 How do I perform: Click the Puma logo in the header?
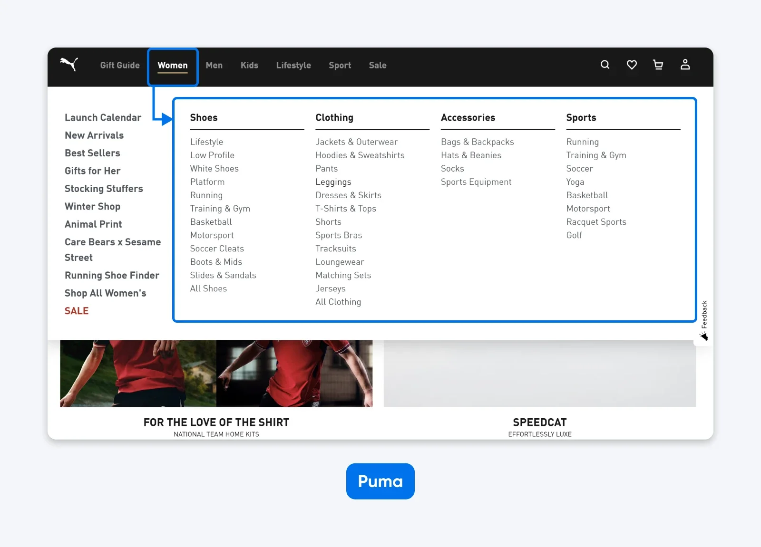click(x=69, y=65)
